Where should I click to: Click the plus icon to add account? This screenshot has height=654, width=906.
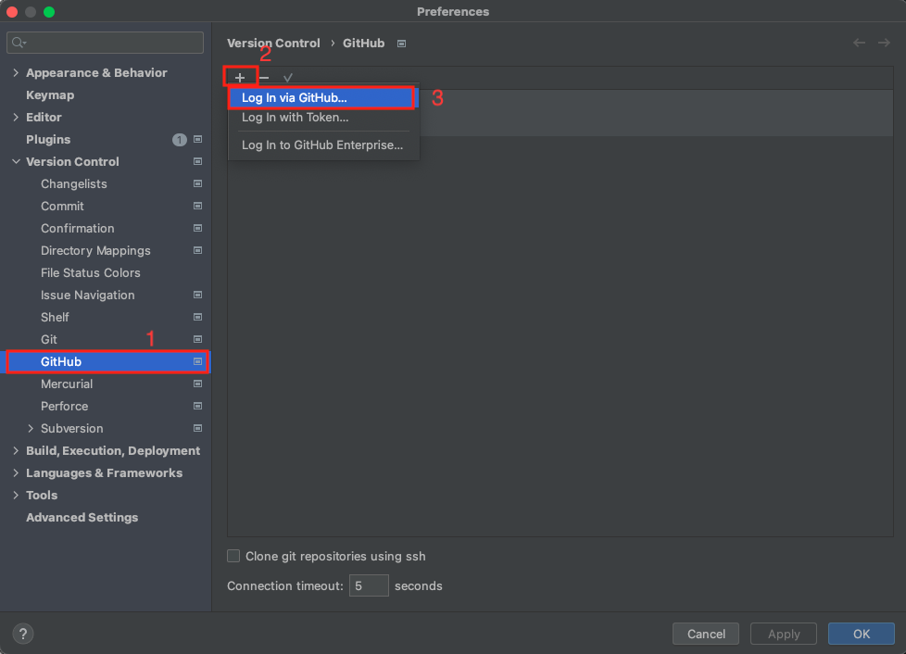(240, 78)
